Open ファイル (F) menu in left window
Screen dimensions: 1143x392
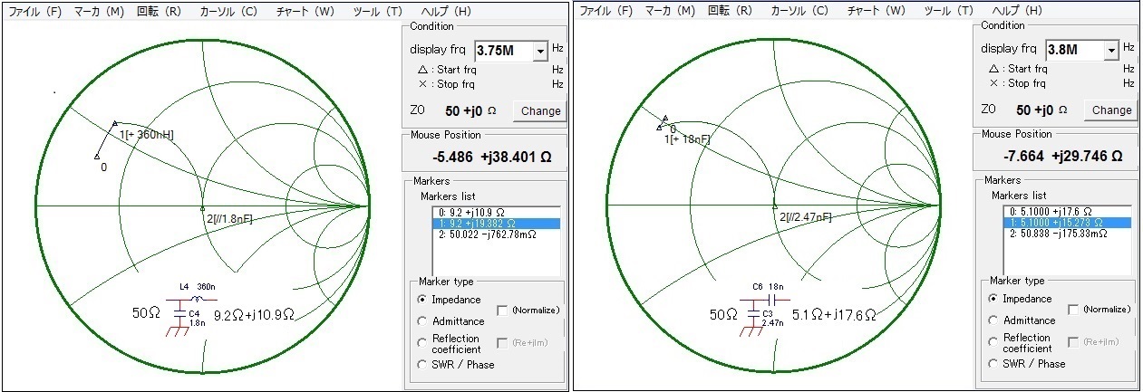coord(34,12)
